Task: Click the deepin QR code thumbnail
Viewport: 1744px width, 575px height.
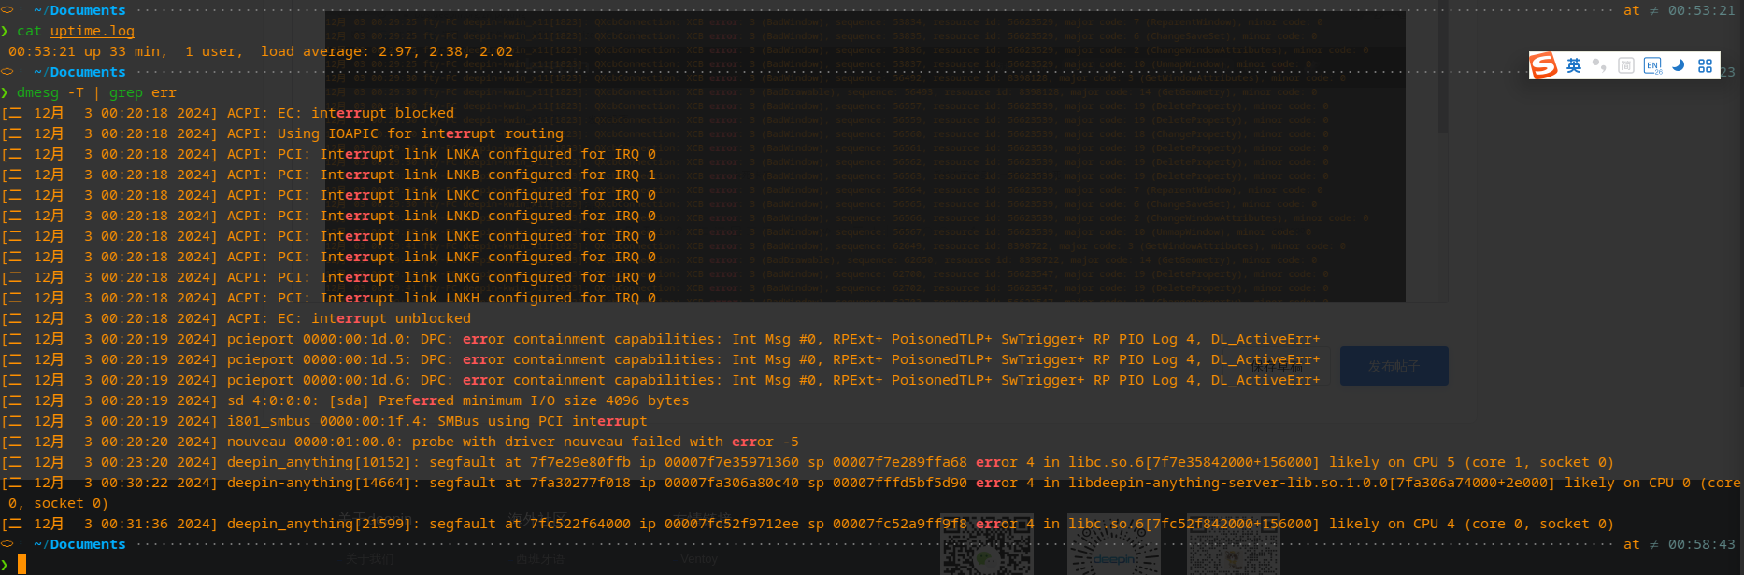Action: 1113,544
